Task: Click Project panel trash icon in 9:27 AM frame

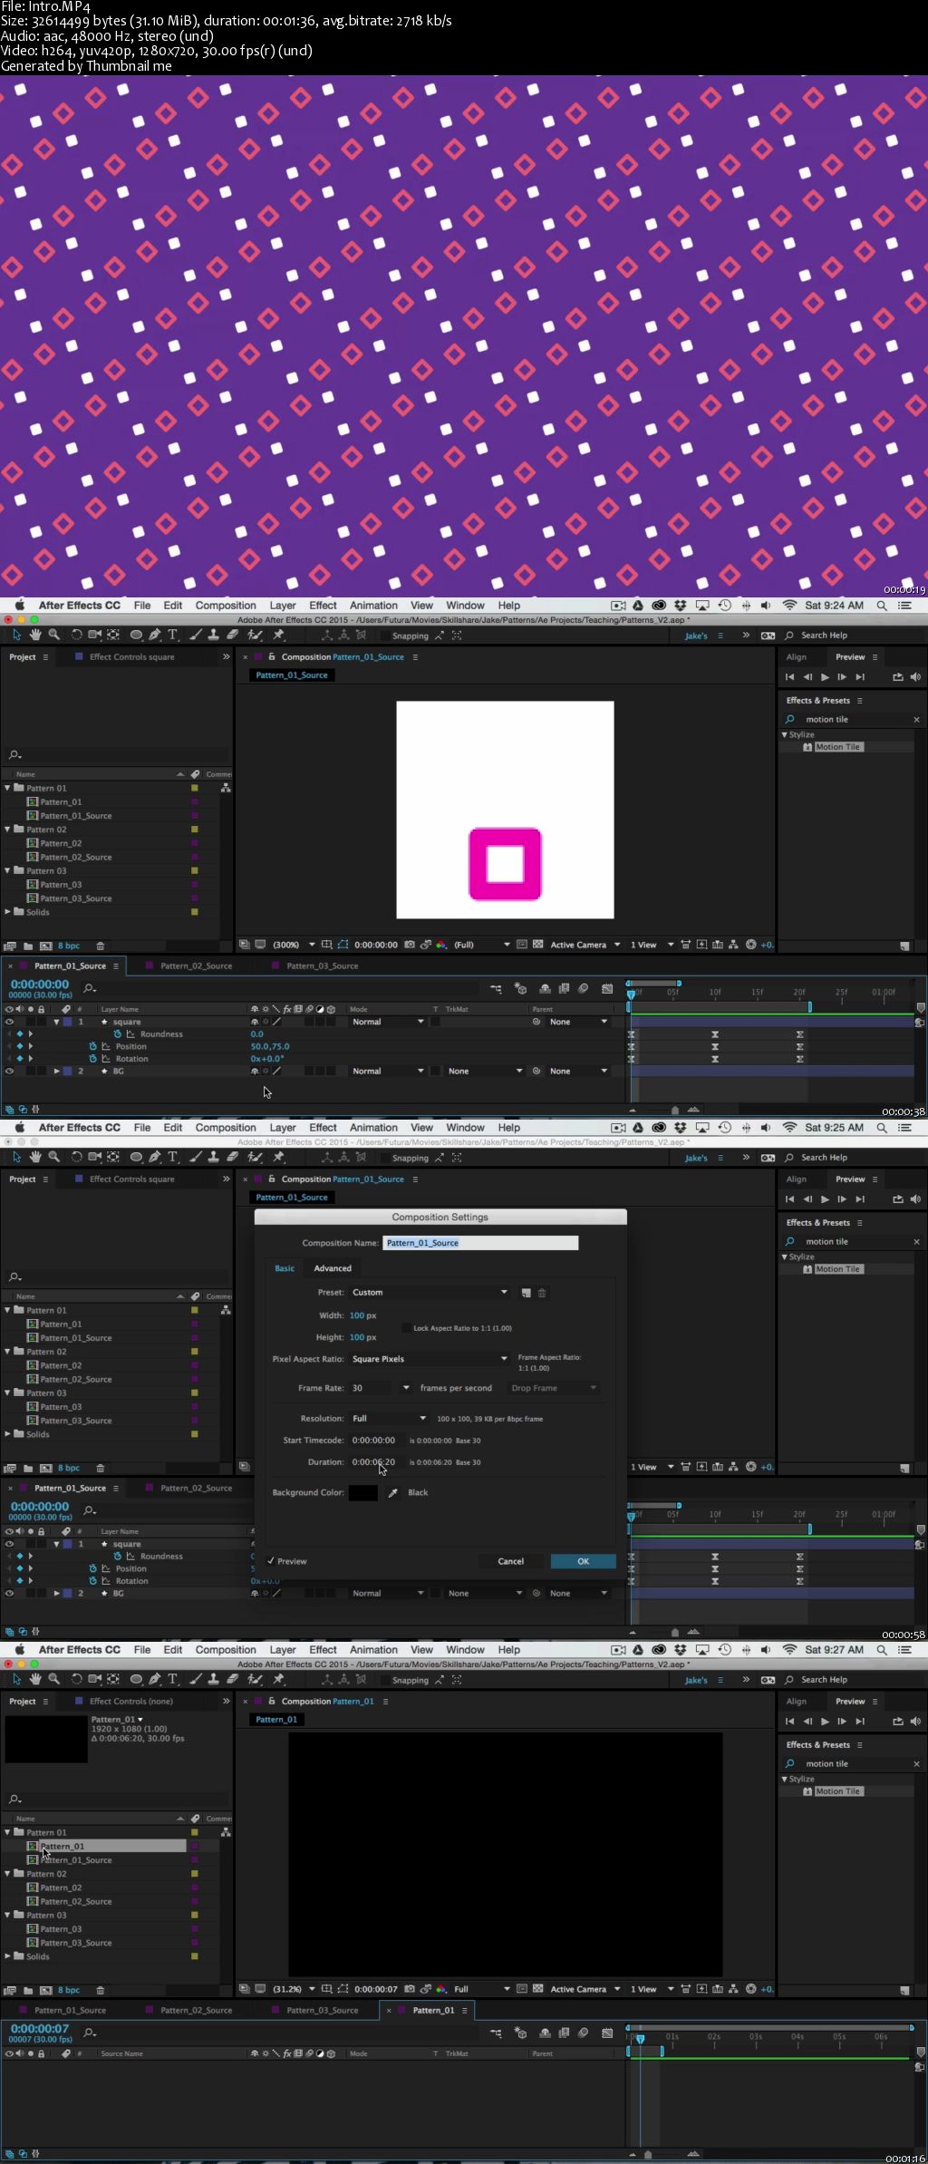Action: 101,1990
